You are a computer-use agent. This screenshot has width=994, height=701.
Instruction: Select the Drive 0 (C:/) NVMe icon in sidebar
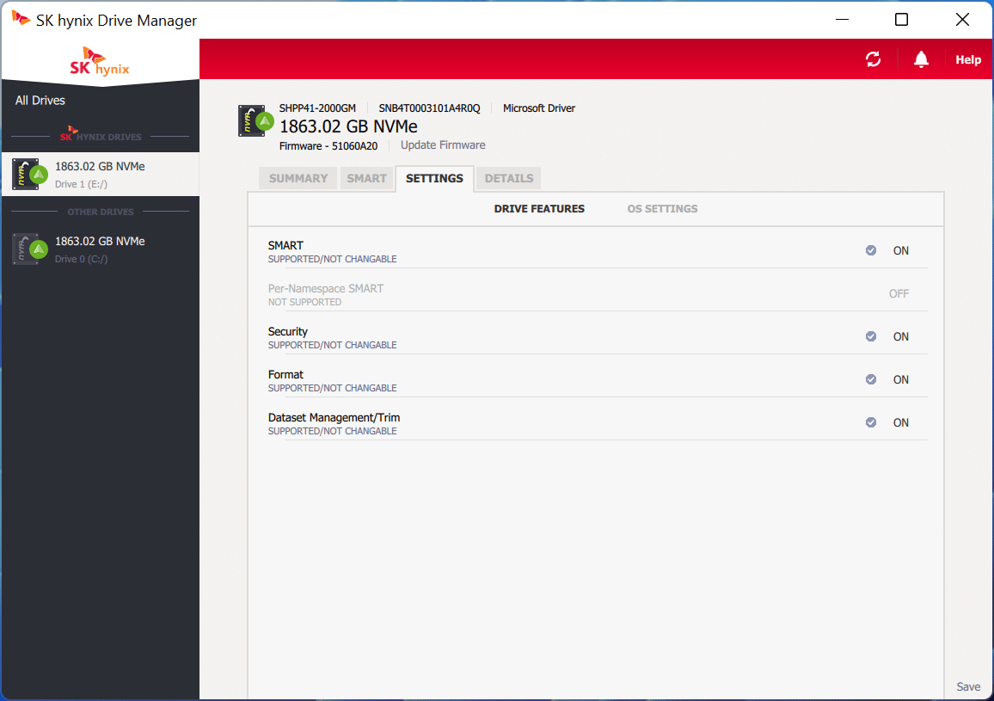30,249
